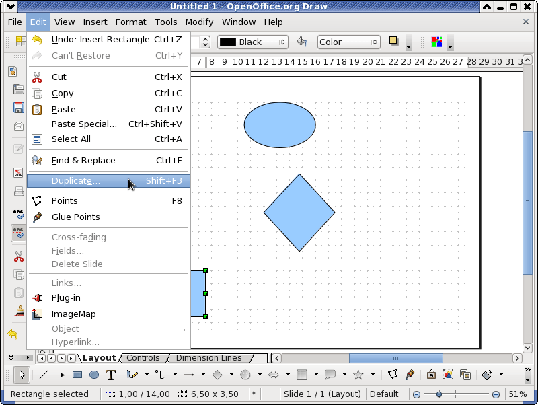This screenshot has height=405, width=538.
Task: Select the Connector tool
Action: click(x=160, y=375)
